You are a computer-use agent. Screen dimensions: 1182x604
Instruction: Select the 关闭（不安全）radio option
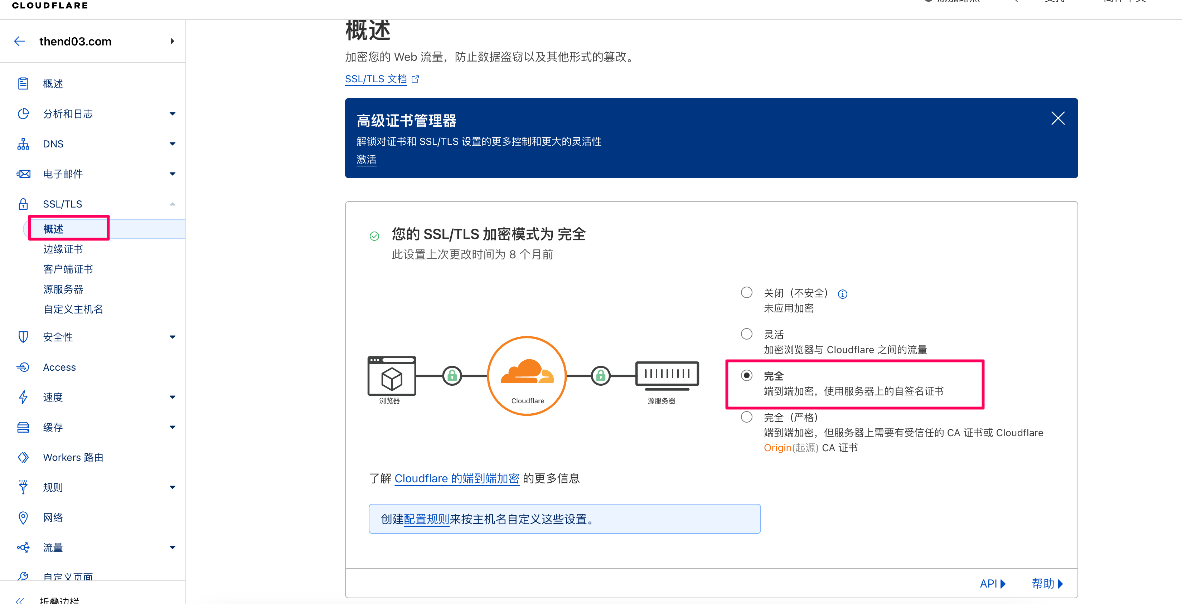[747, 293]
